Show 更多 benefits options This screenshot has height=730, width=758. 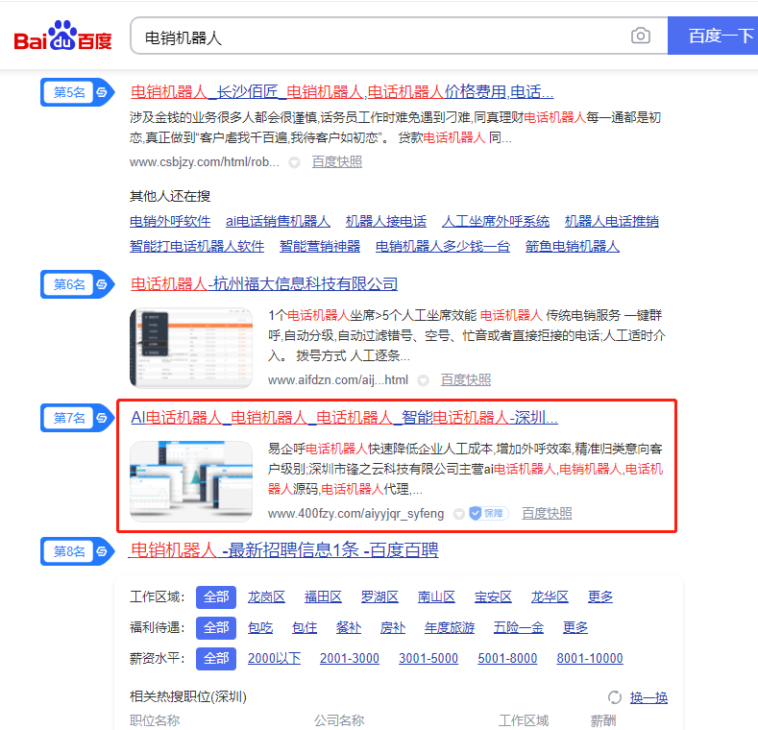[575, 628]
